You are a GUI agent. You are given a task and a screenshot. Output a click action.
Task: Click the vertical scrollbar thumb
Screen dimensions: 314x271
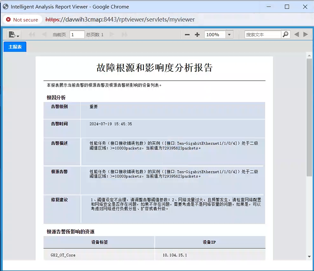[x=309, y=117]
